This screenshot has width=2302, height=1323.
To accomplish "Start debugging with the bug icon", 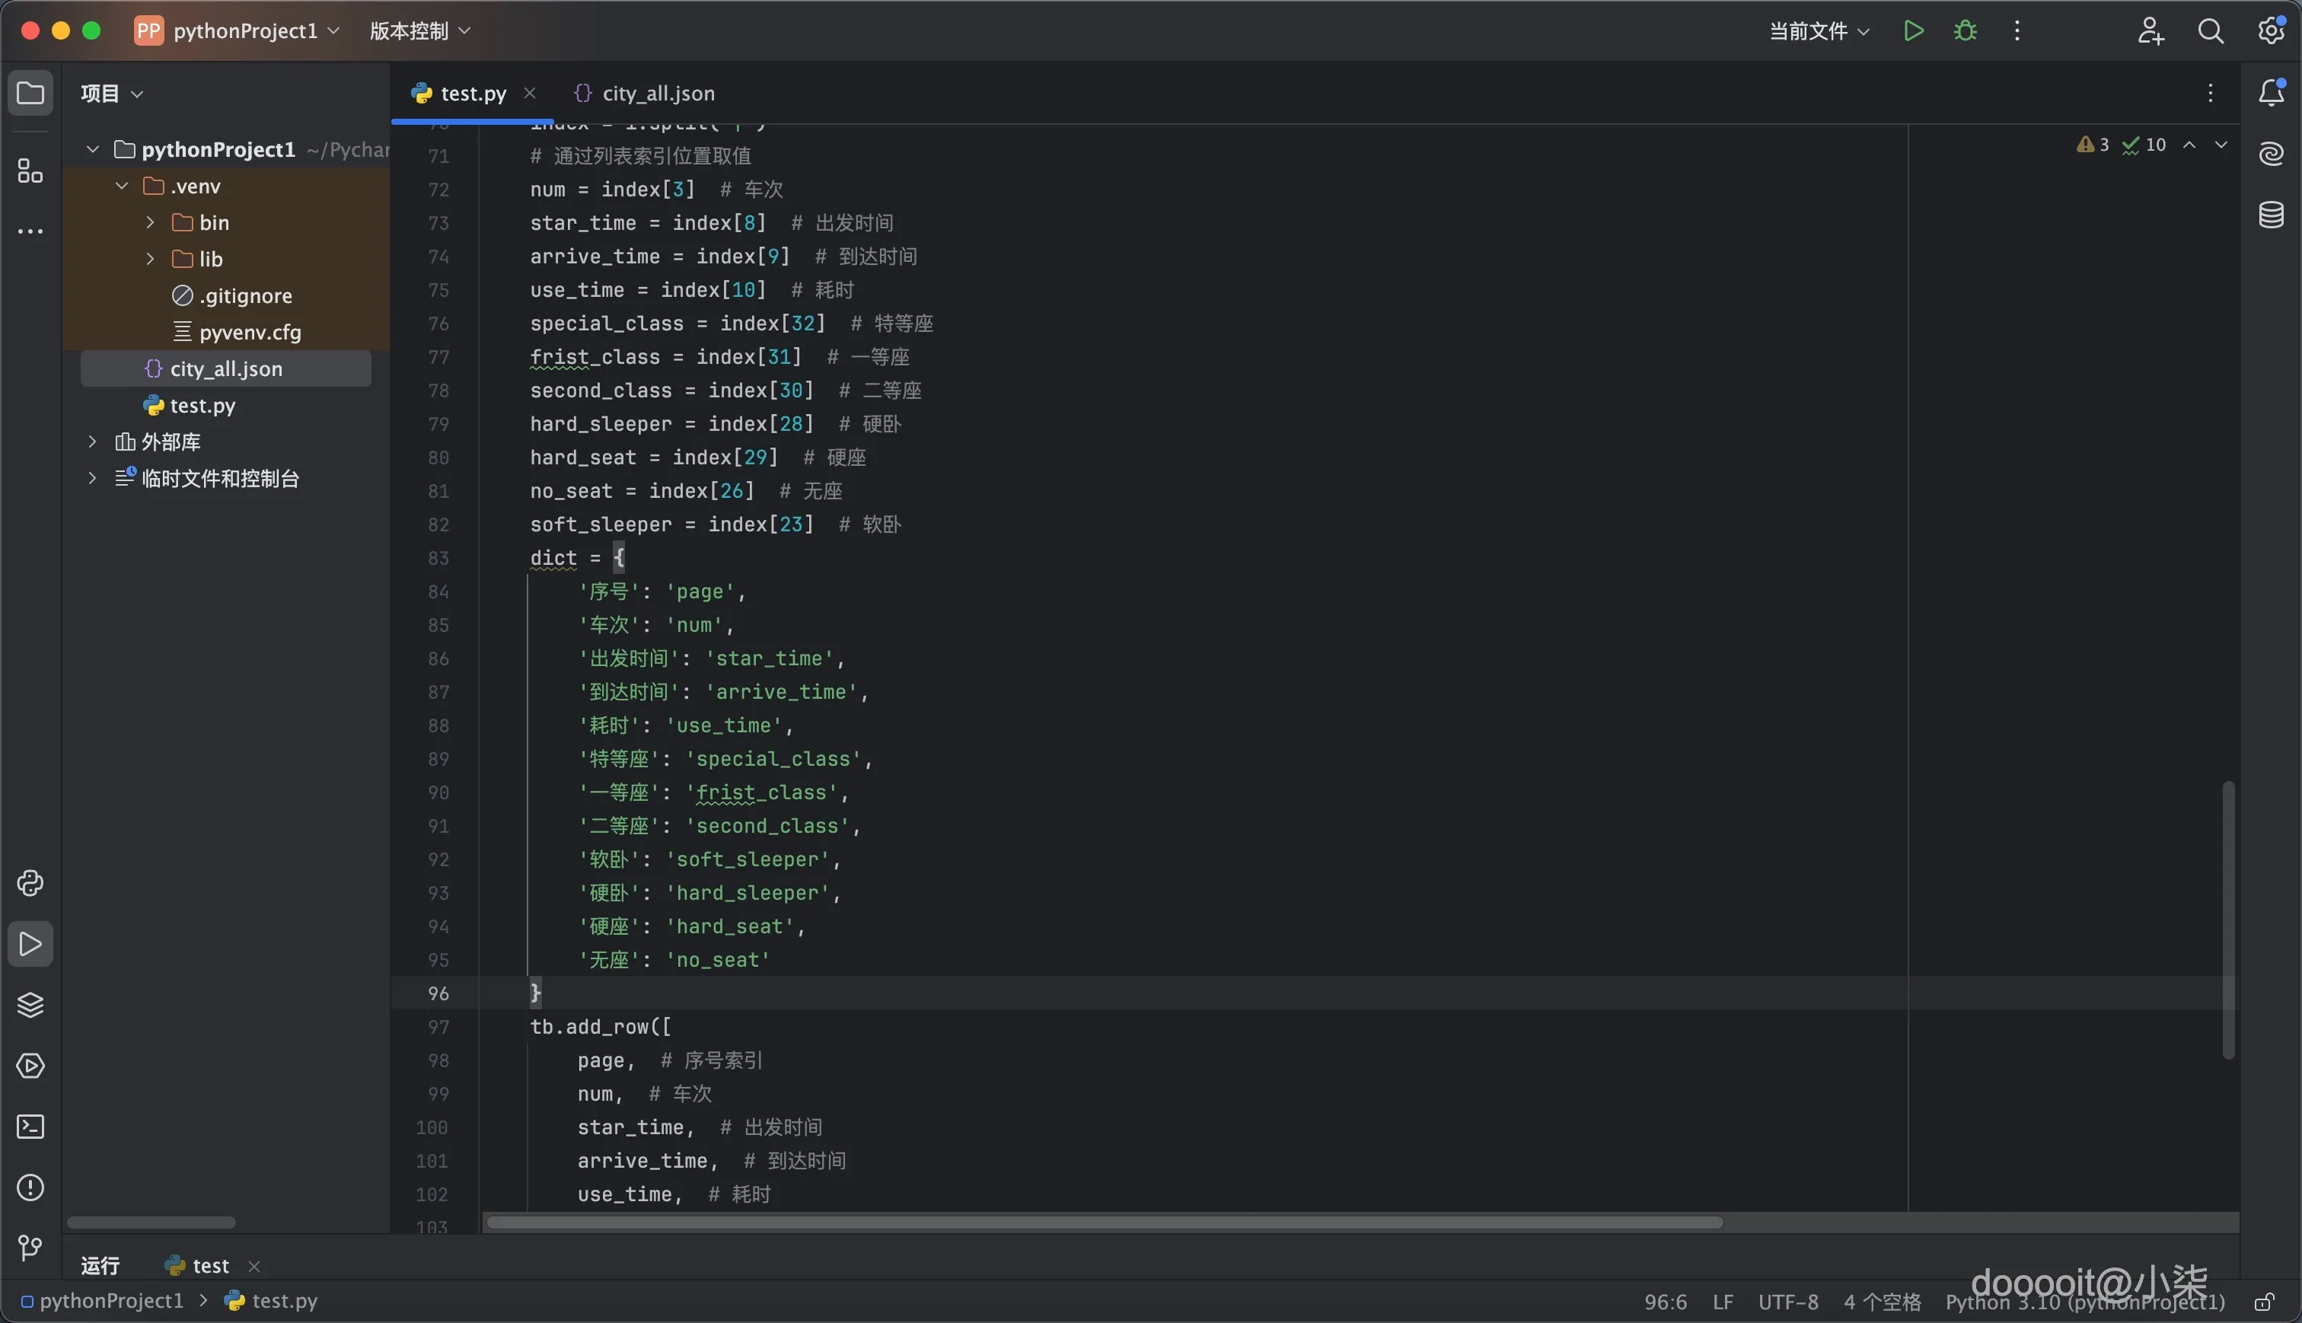I will tap(1965, 31).
